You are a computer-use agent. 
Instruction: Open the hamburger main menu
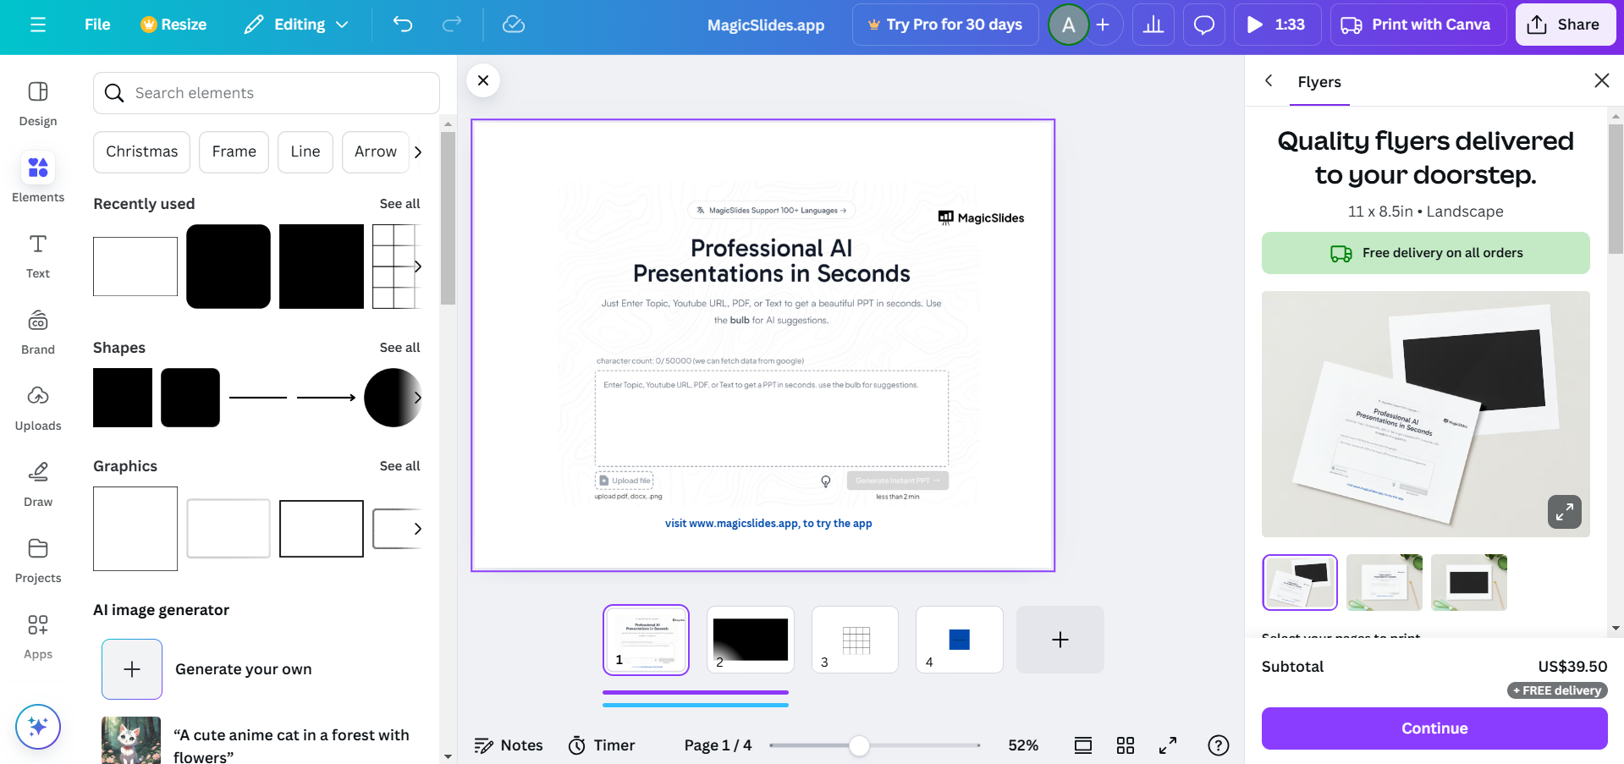(x=37, y=25)
